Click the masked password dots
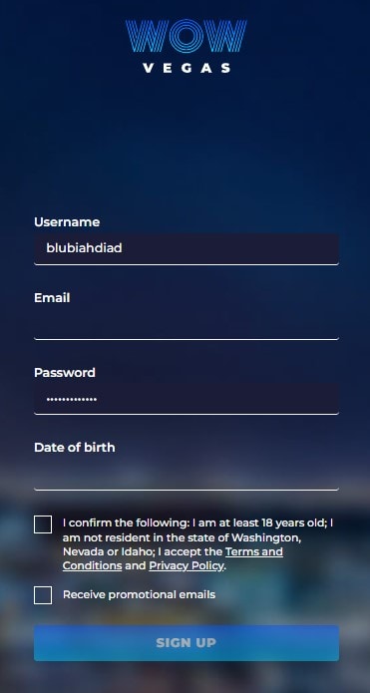Screen dimensions: 370x693 (x=72, y=400)
